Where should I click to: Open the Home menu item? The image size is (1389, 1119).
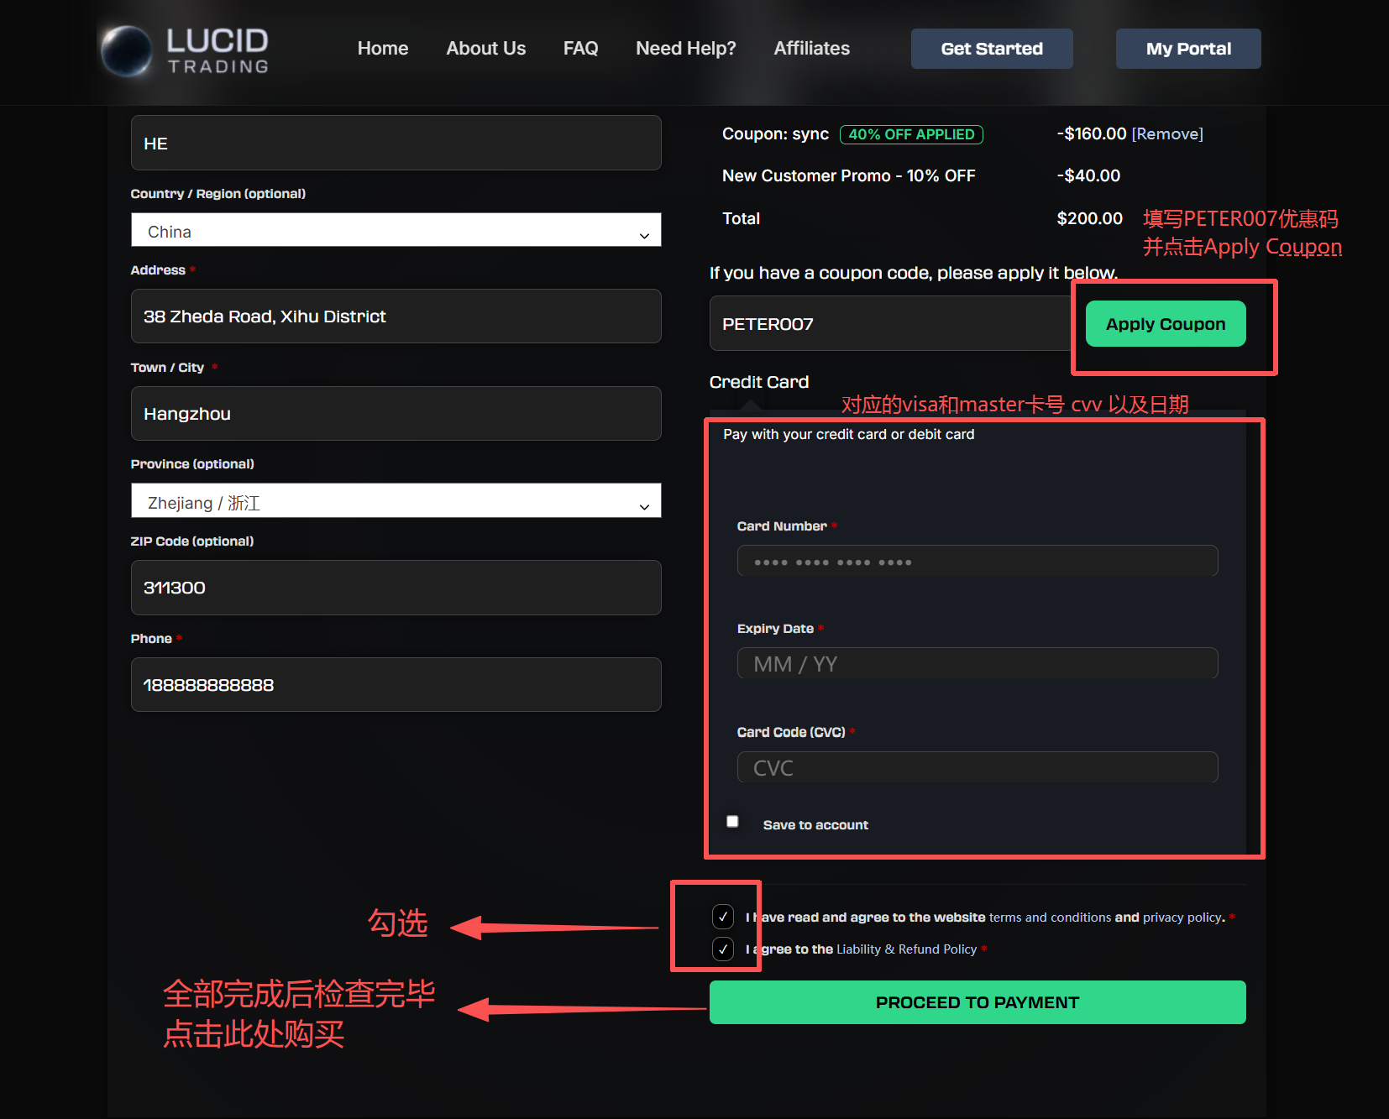point(382,49)
